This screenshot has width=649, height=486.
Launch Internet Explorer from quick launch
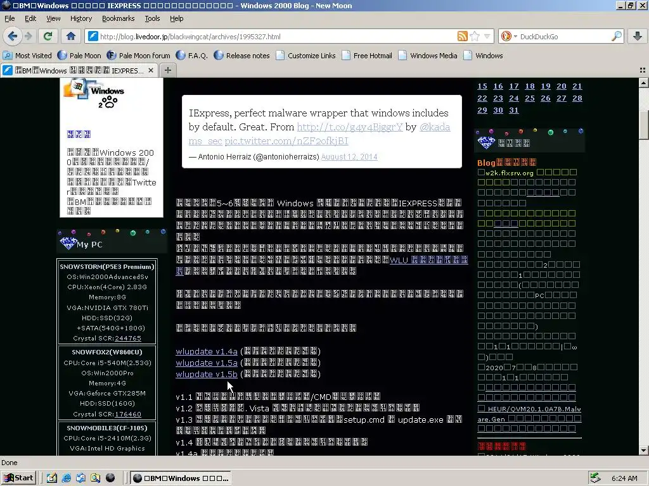[x=66, y=478]
